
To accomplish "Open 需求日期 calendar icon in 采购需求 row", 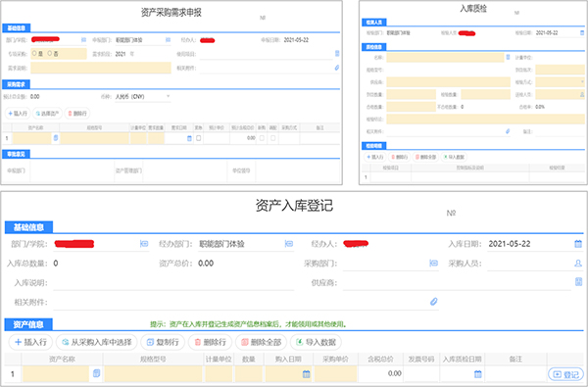I will (x=189, y=138).
